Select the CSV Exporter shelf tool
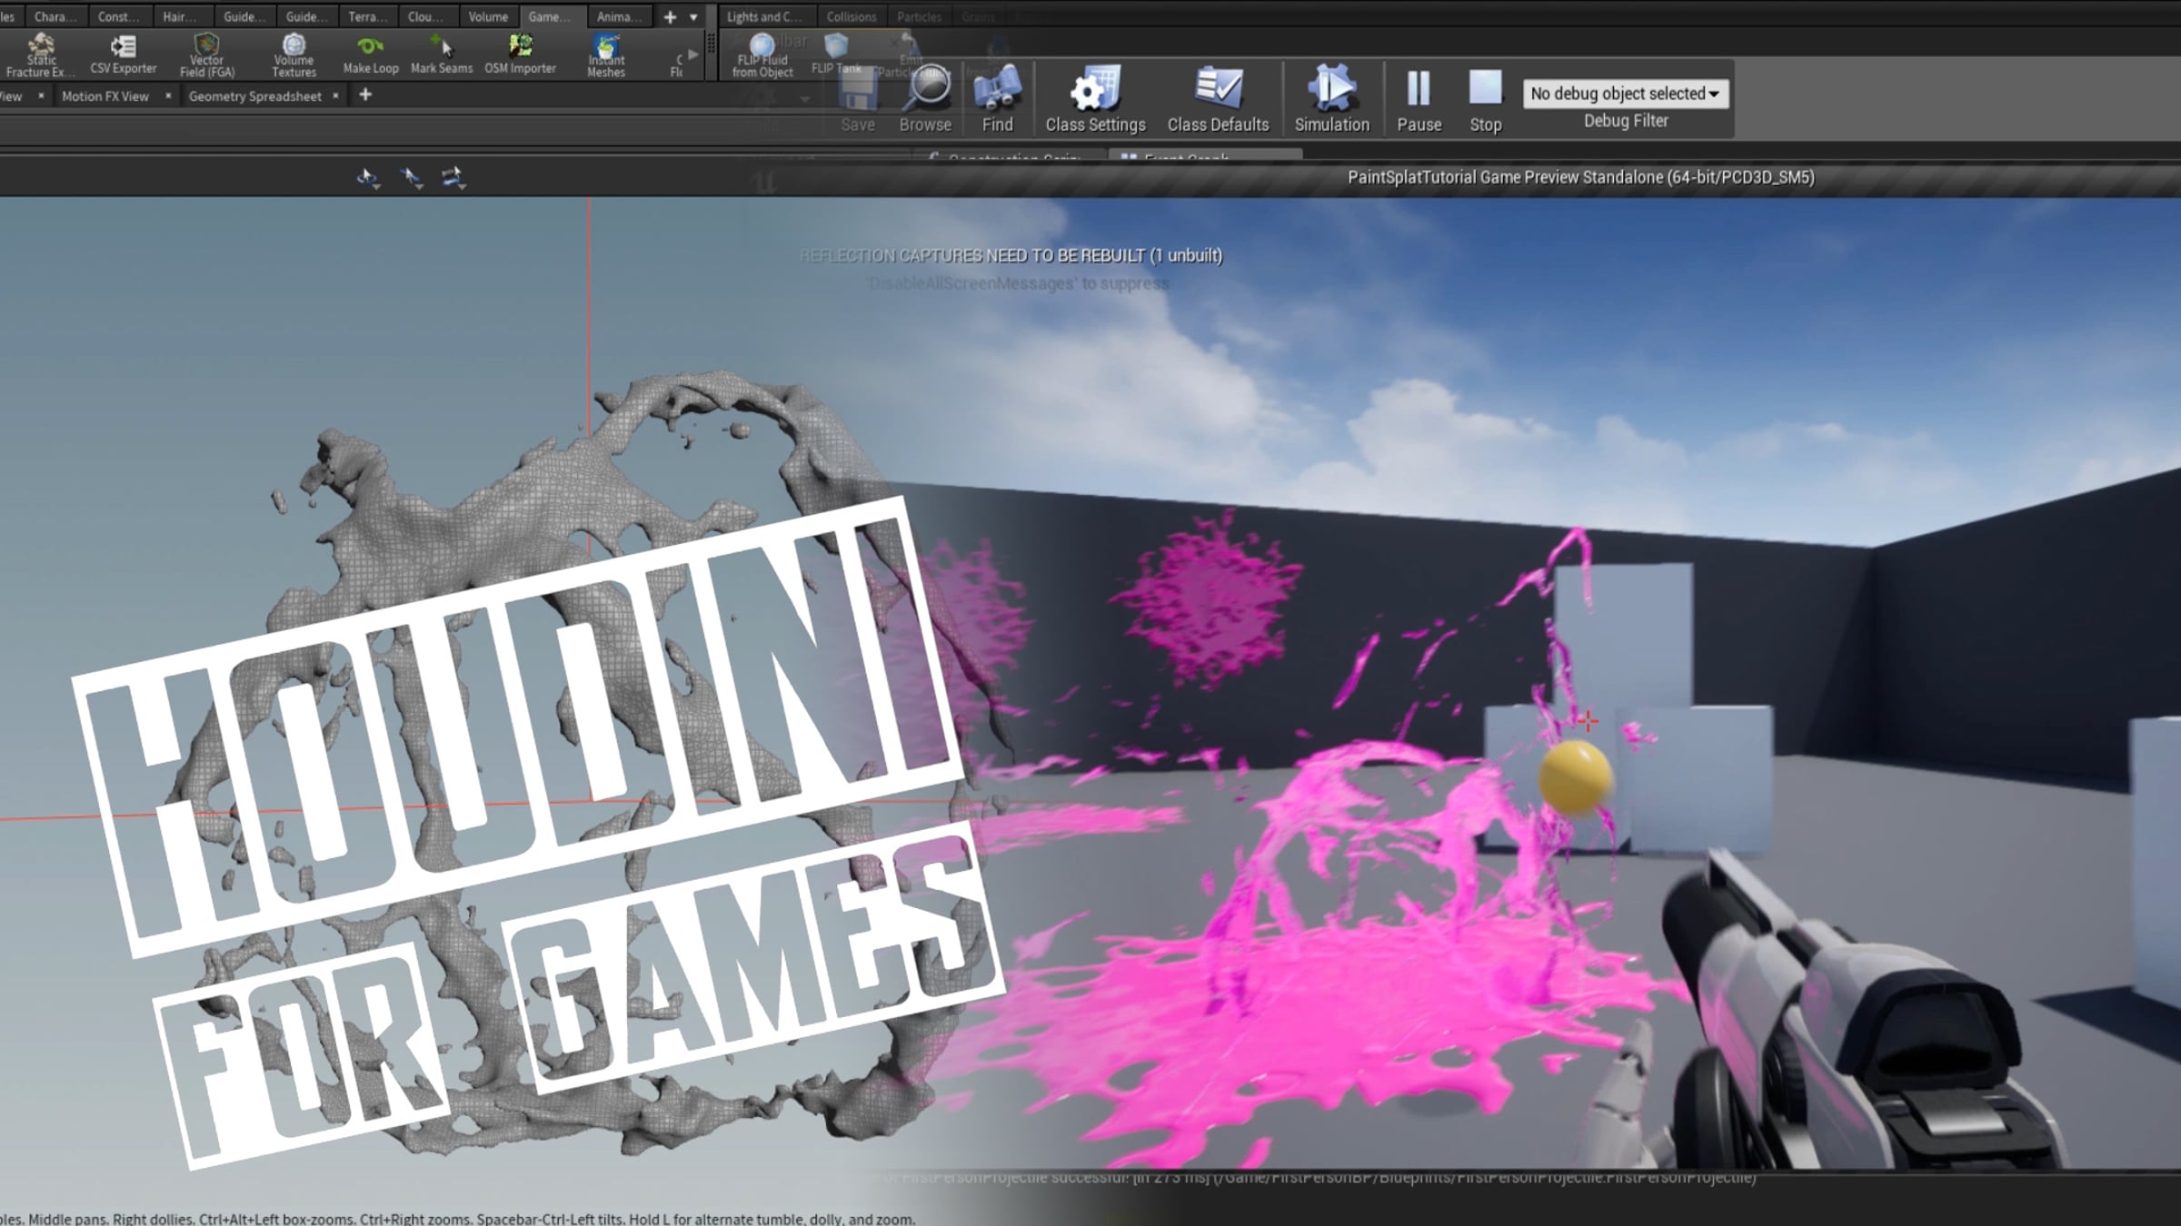The height and width of the screenshot is (1226, 2181). coord(124,52)
